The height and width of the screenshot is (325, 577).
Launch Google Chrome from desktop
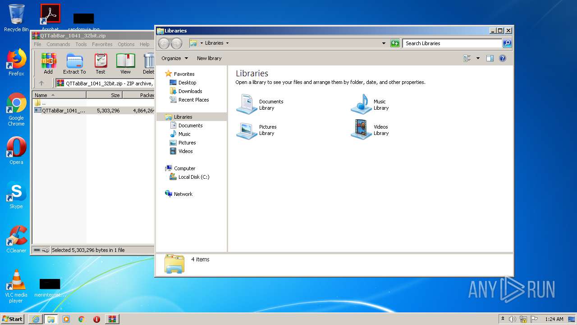click(16, 109)
